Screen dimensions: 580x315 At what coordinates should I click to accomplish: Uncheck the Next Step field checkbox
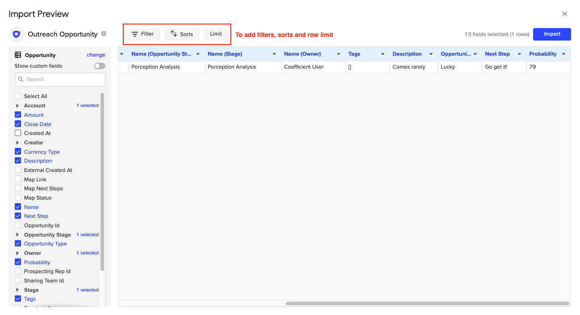pos(18,216)
